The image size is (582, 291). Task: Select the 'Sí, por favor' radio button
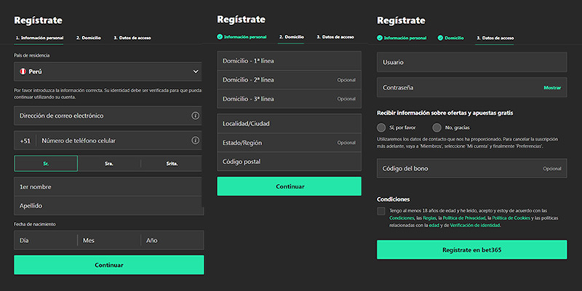381,128
